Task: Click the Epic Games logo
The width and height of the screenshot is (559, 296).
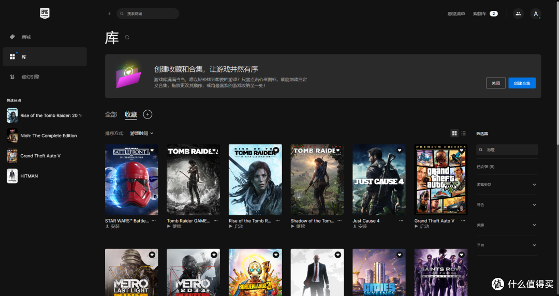Action: pyautogui.click(x=45, y=13)
